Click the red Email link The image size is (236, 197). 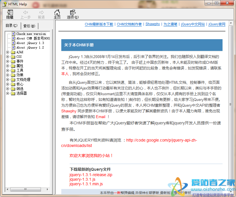click(101, 117)
